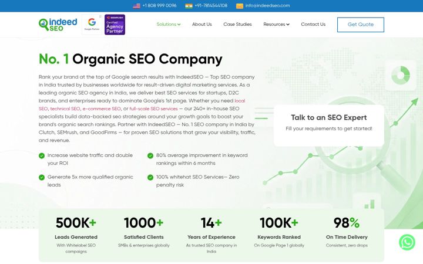Click the check icon beside whitehat SEO Services
Viewport: 423px width, 264px height.
(x=150, y=178)
